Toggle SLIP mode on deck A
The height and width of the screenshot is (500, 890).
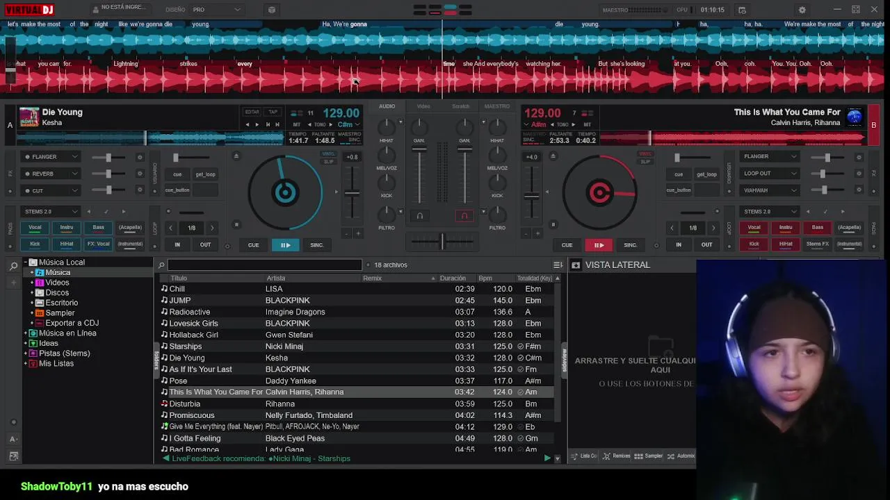tap(329, 162)
